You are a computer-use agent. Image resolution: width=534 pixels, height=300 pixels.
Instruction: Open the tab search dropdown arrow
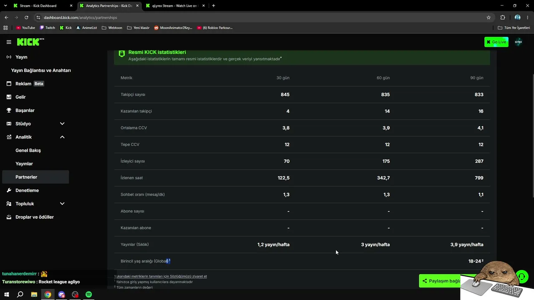click(x=5, y=6)
